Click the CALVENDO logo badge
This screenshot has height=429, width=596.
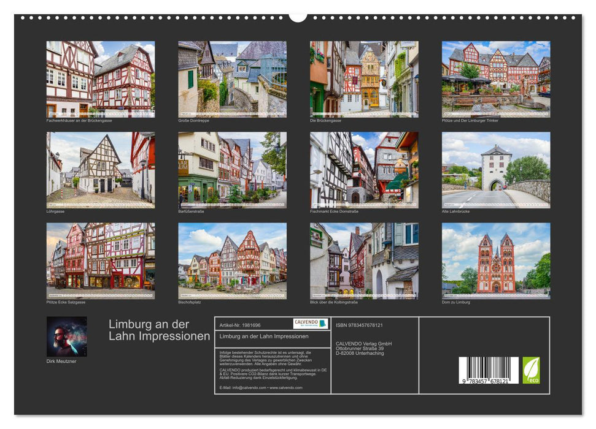click(x=310, y=324)
